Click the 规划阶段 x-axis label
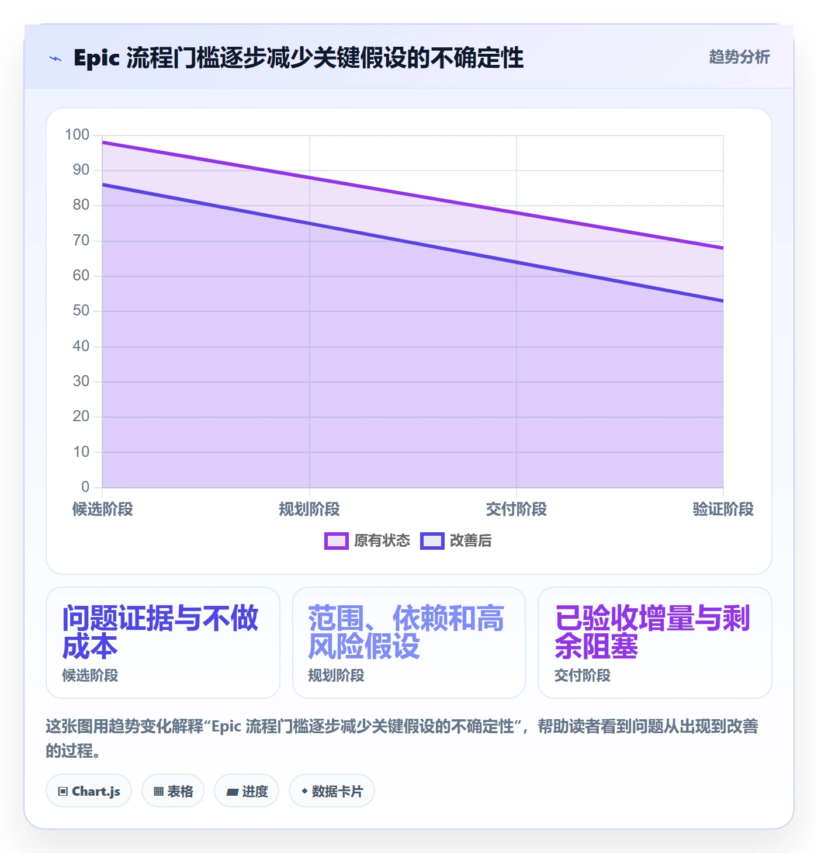 (x=309, y=509)
